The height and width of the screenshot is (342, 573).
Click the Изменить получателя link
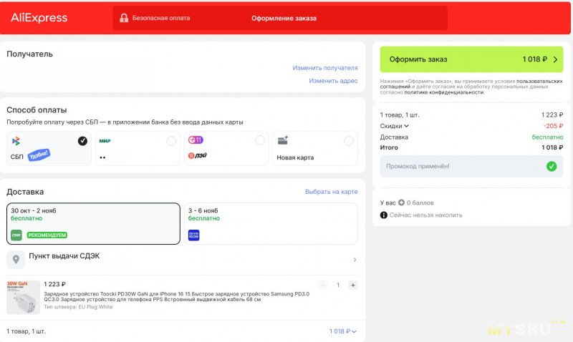324,68
